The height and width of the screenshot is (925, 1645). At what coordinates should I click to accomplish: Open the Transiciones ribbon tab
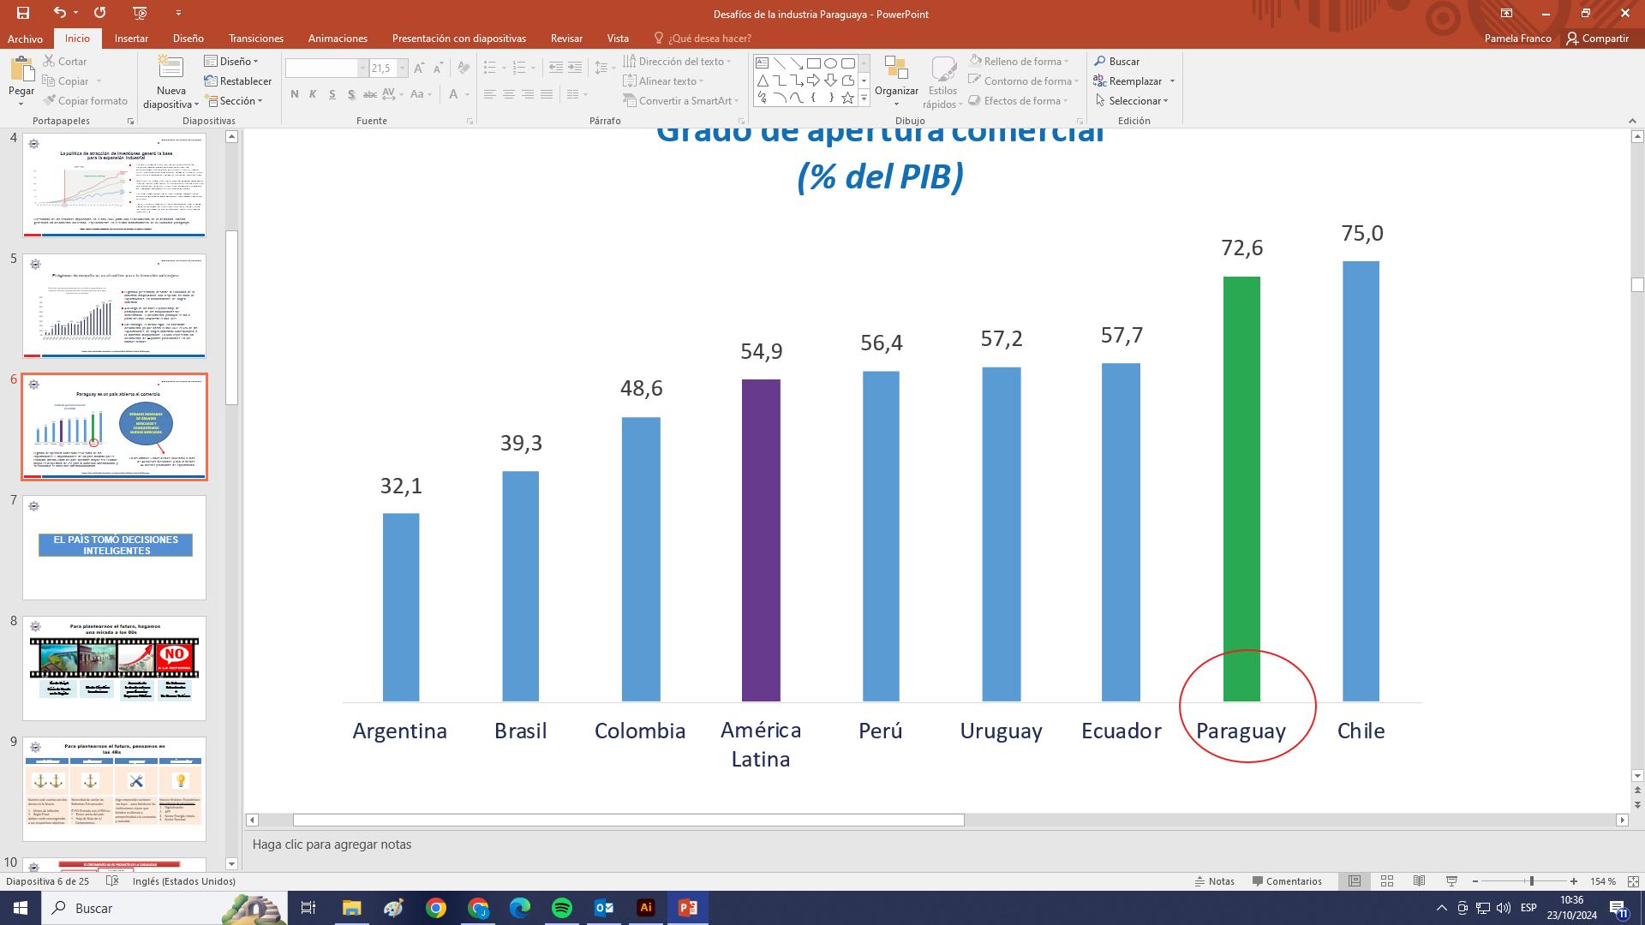[255, 39]
